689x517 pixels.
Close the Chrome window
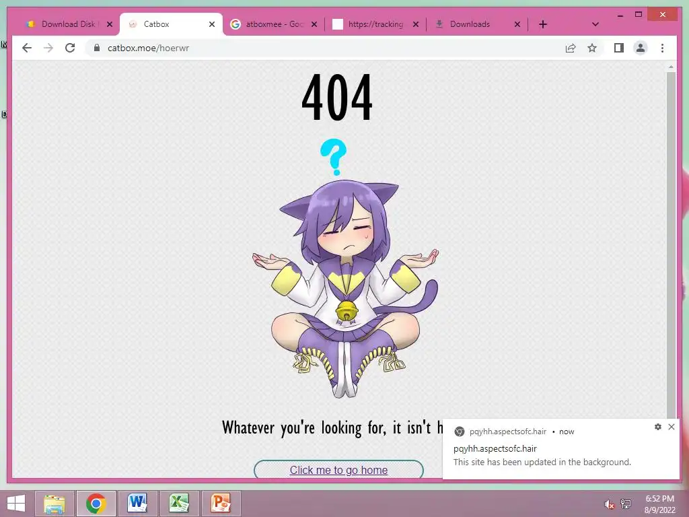(x=663, y=15)
